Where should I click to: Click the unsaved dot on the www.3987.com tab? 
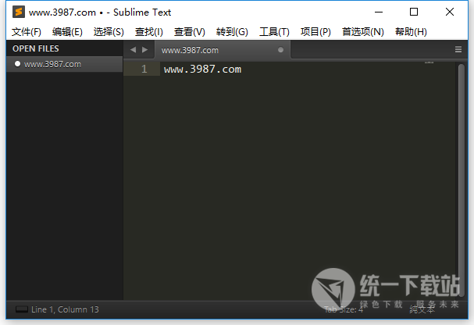(281, 50)
